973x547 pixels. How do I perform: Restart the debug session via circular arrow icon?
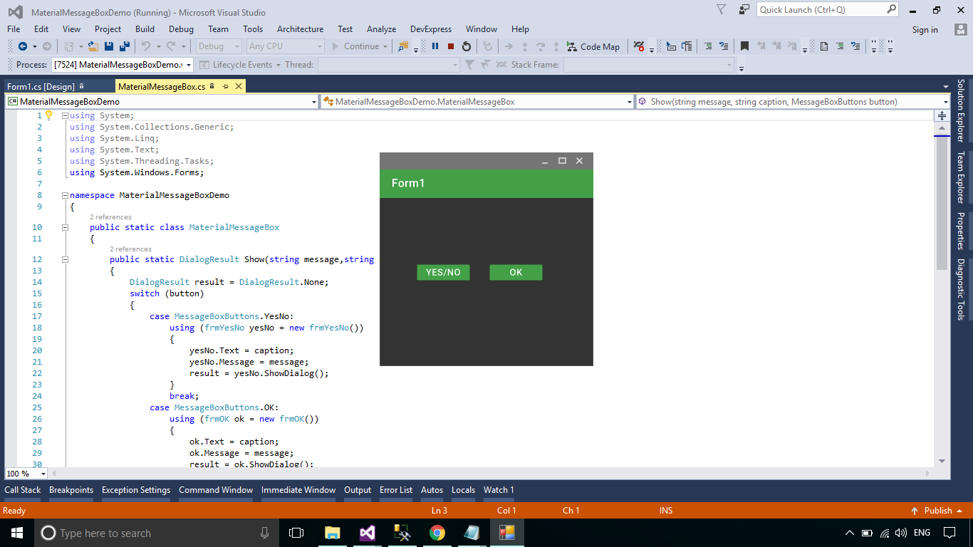(467, 46)
